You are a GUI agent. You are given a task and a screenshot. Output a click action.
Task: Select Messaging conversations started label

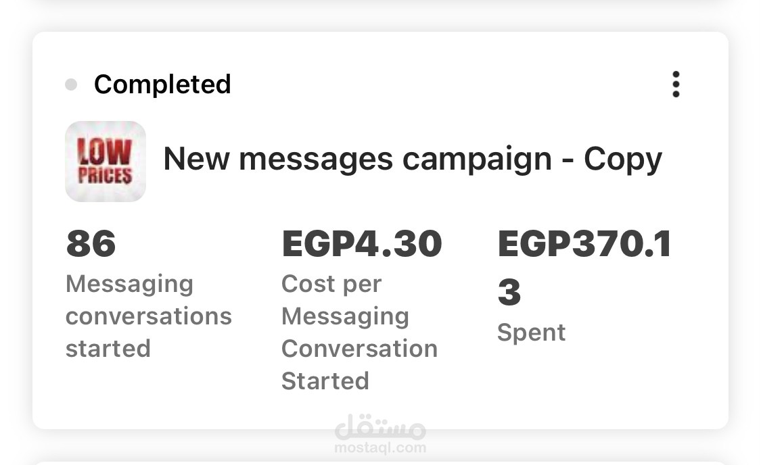pyautogui.click(x=149, y=316)
